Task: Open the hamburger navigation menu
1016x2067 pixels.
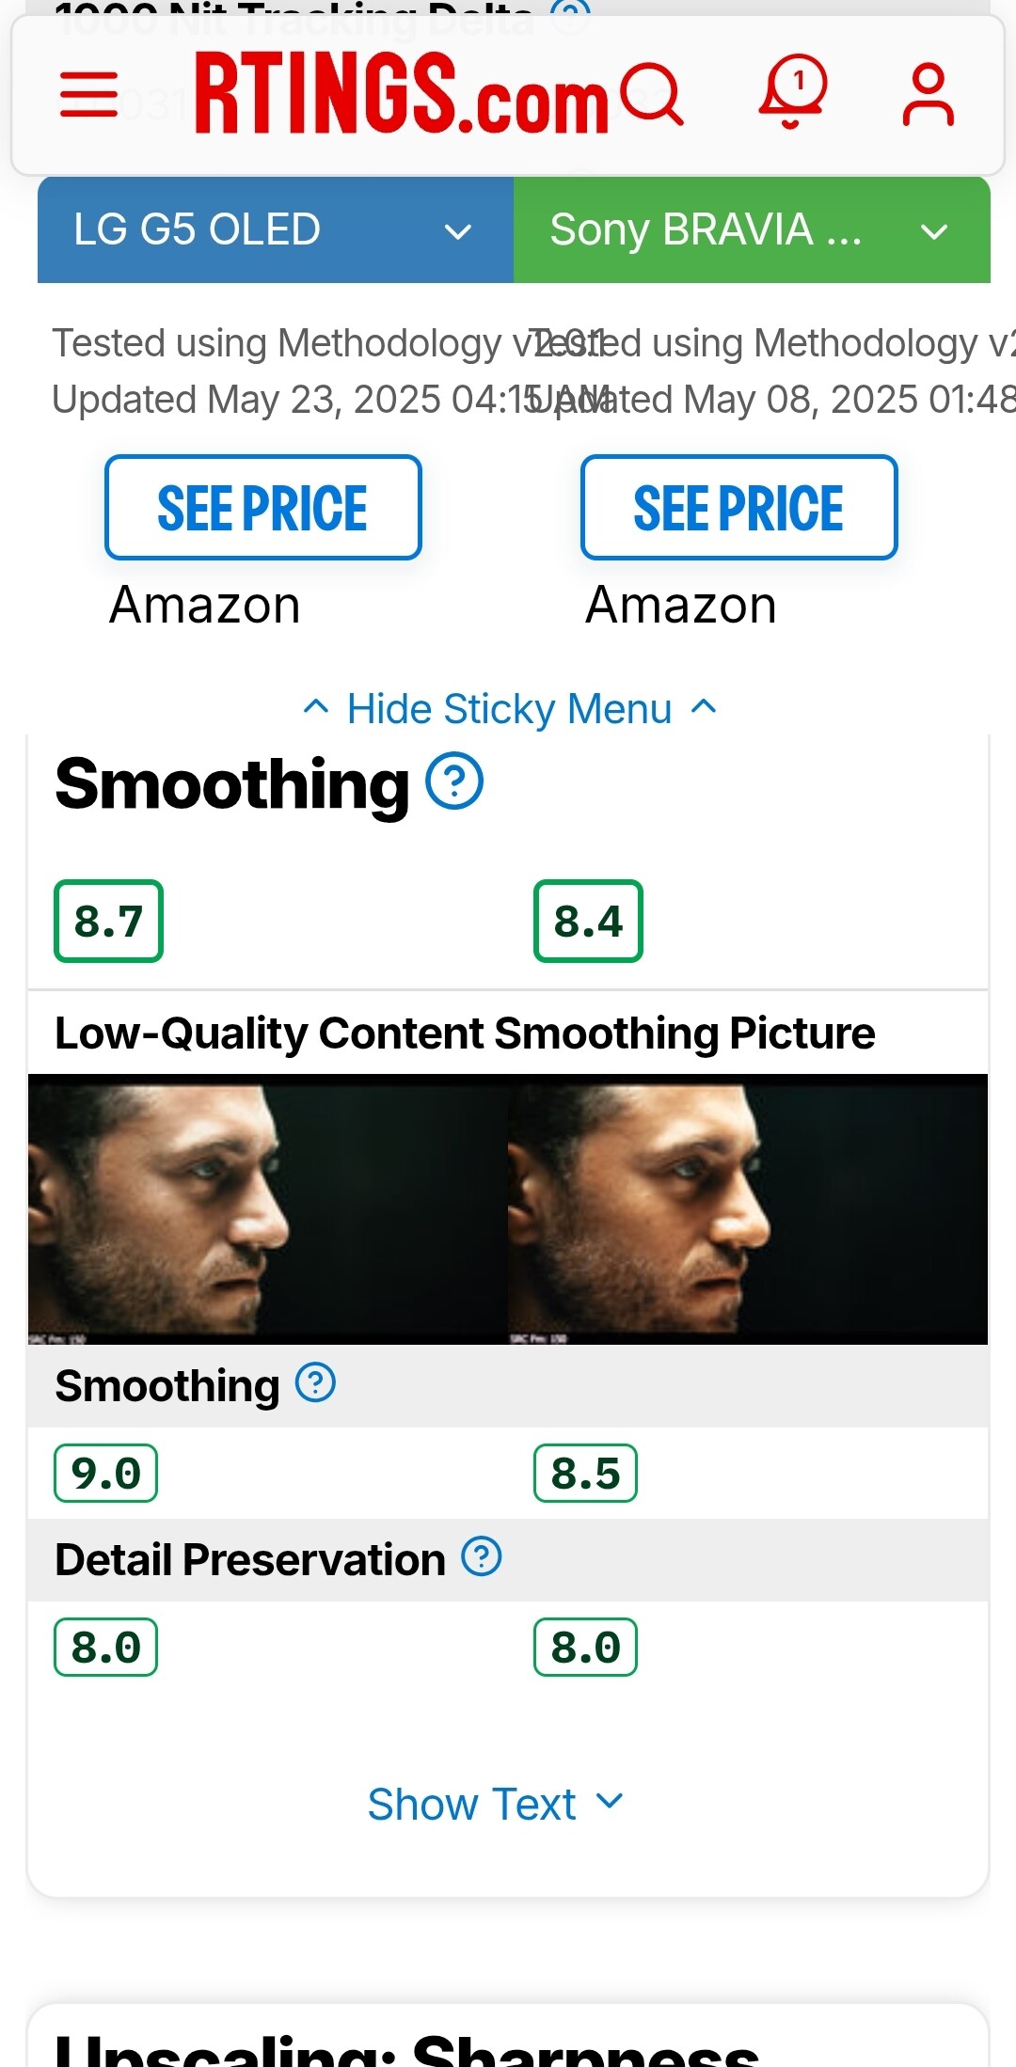Action: click(88, 94)
